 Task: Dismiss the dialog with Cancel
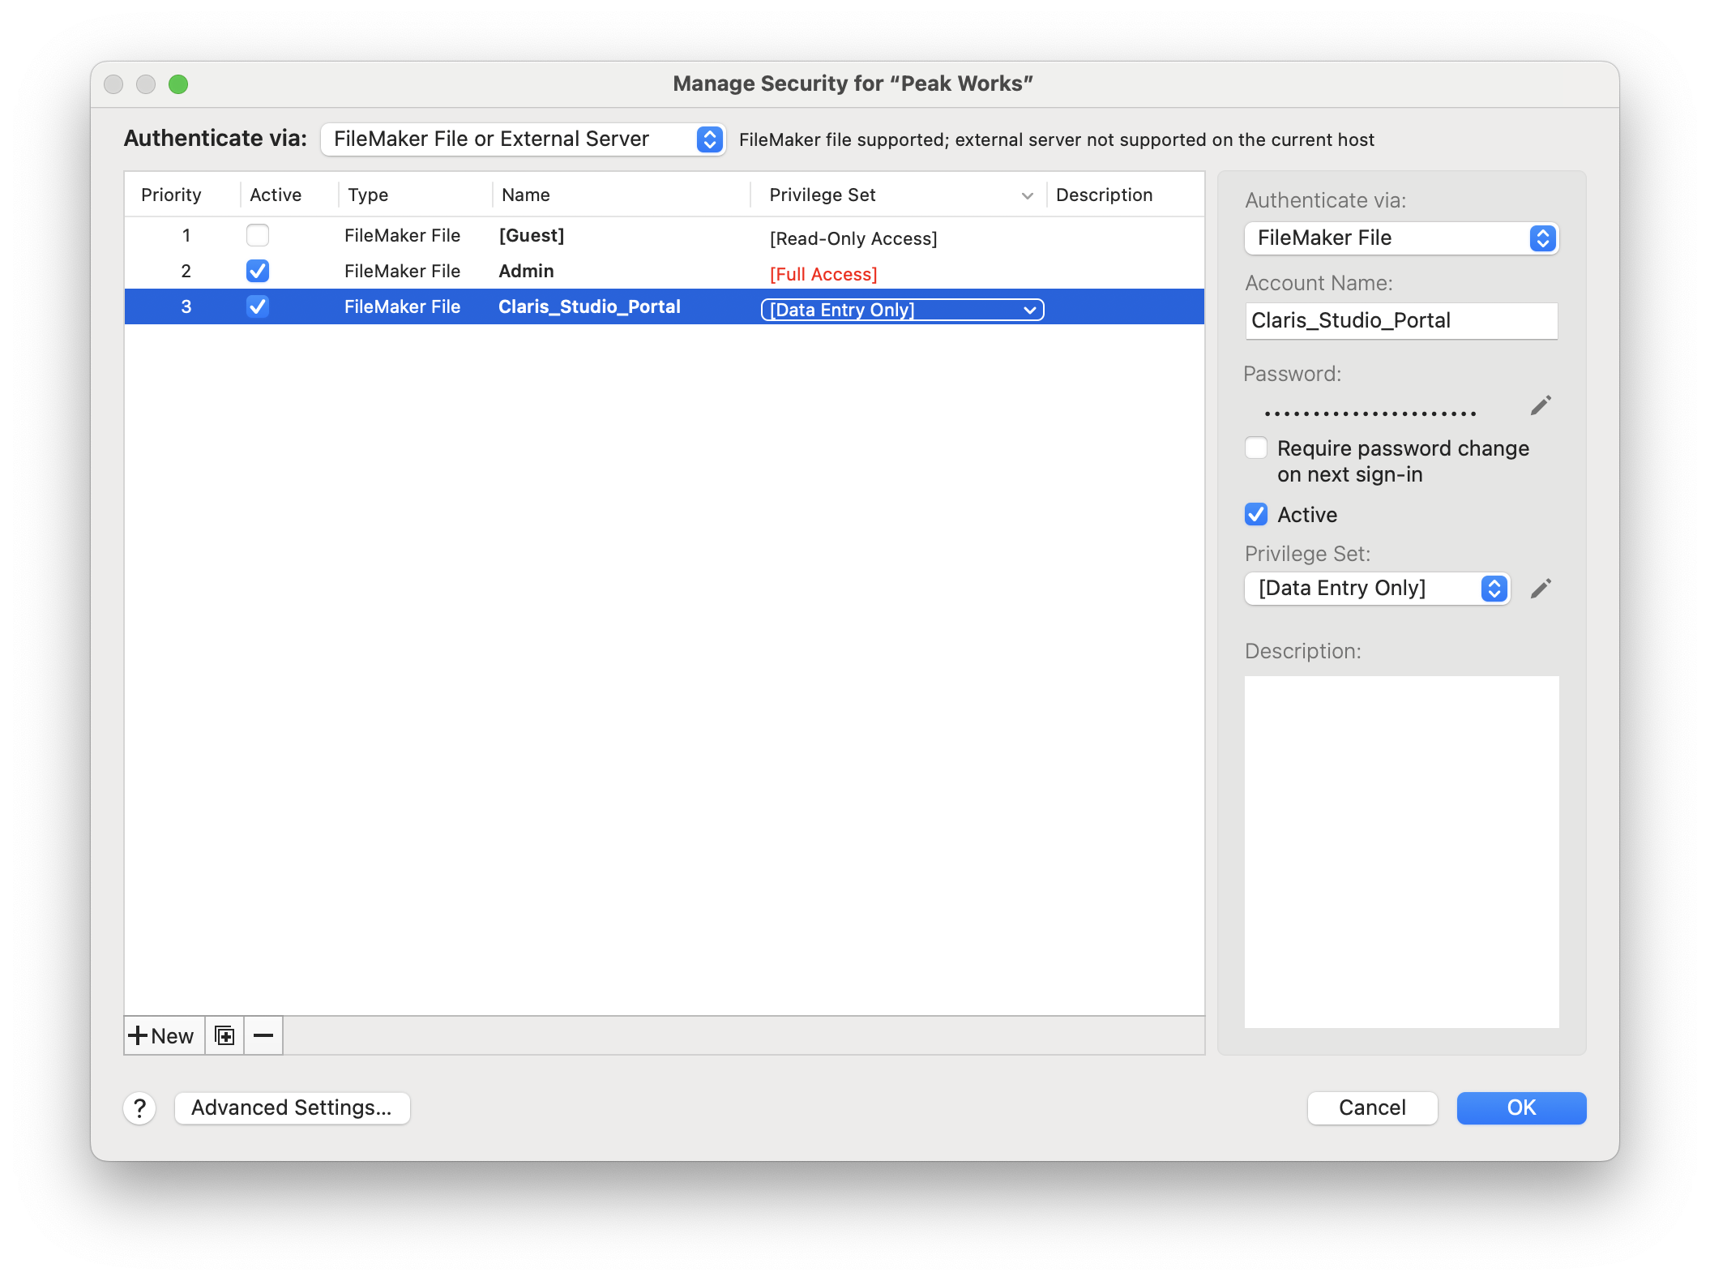[1372, 1107]
